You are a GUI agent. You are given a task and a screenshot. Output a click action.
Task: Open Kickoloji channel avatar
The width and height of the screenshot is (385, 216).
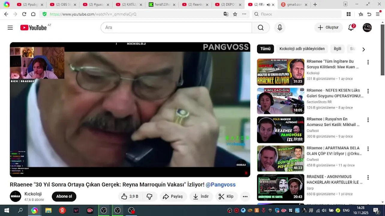point(16,196)
